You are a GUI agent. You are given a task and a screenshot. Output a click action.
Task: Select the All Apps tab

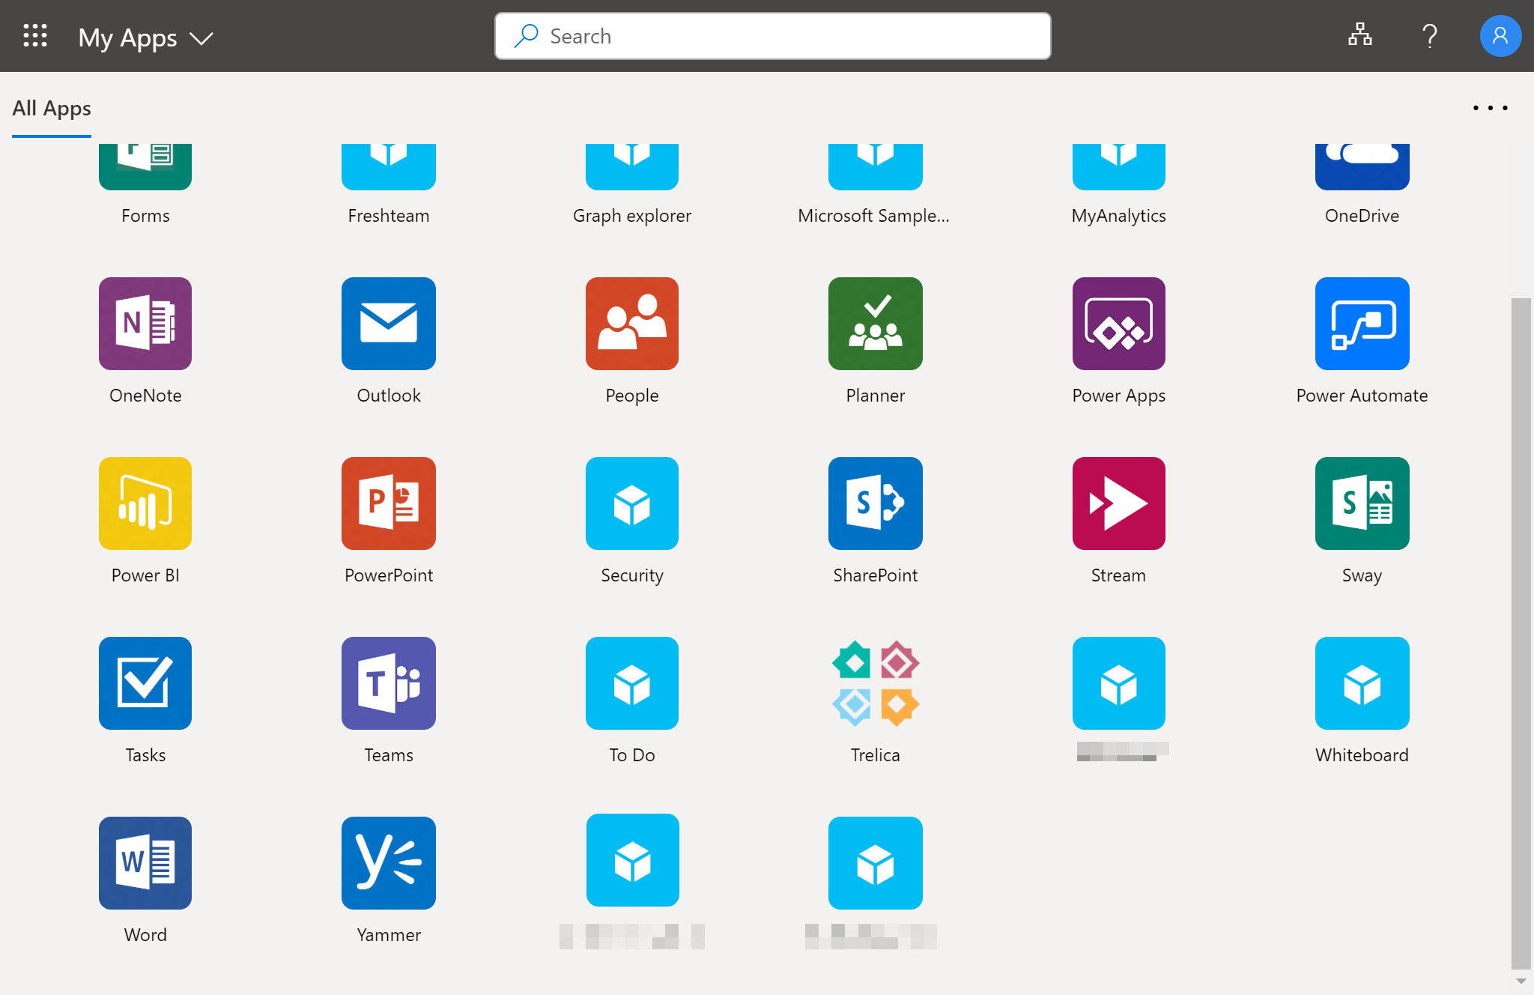[52, 109]
